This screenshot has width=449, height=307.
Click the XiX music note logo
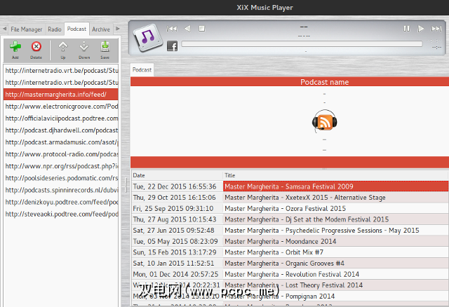point(147,37)
